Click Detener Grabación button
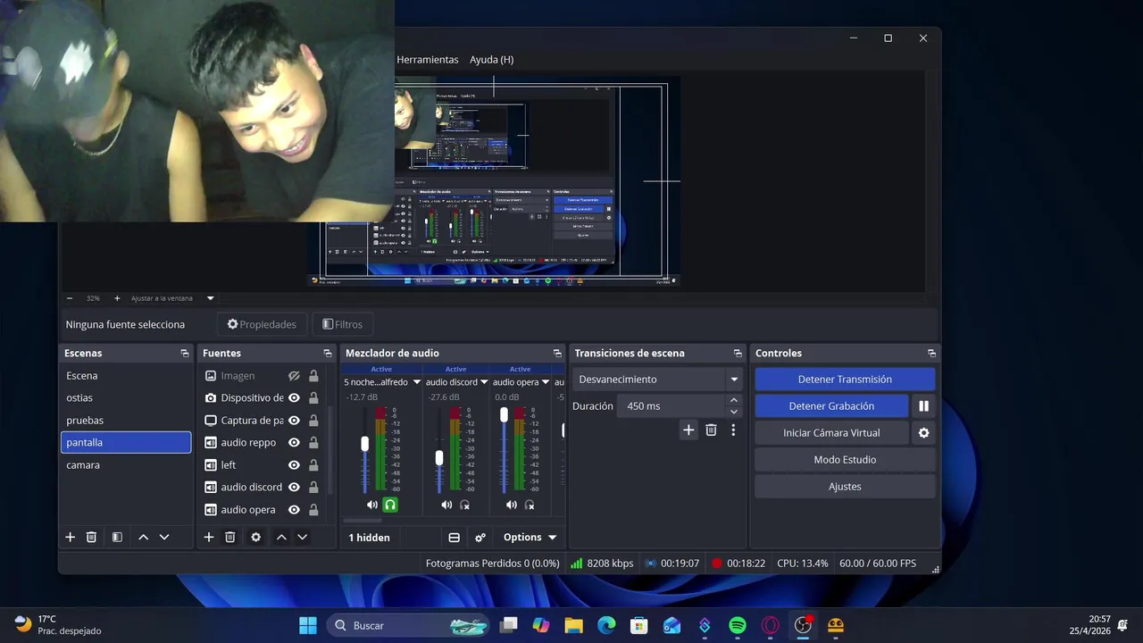 click(x=831, y=405)
